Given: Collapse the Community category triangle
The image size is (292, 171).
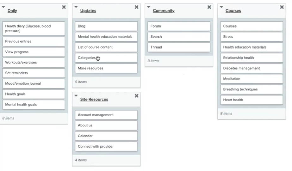Looking at the screenshot, I should [149, 7].
